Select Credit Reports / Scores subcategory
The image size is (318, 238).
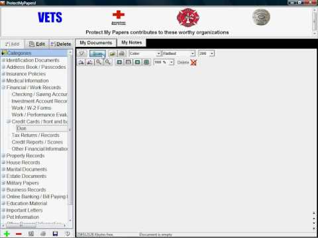coord(37,142)
